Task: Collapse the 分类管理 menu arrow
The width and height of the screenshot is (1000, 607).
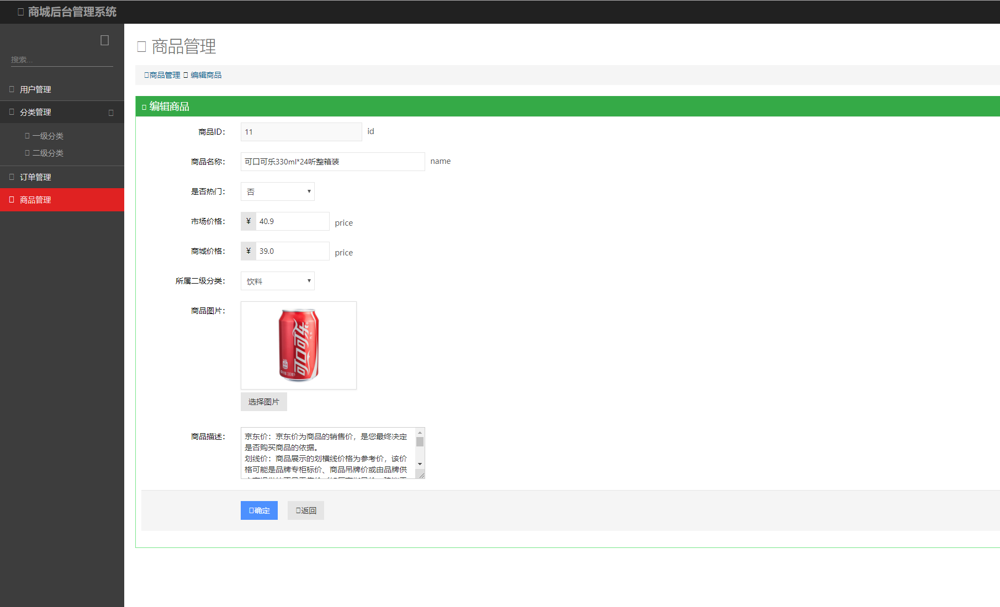Action: pos(111,113)
